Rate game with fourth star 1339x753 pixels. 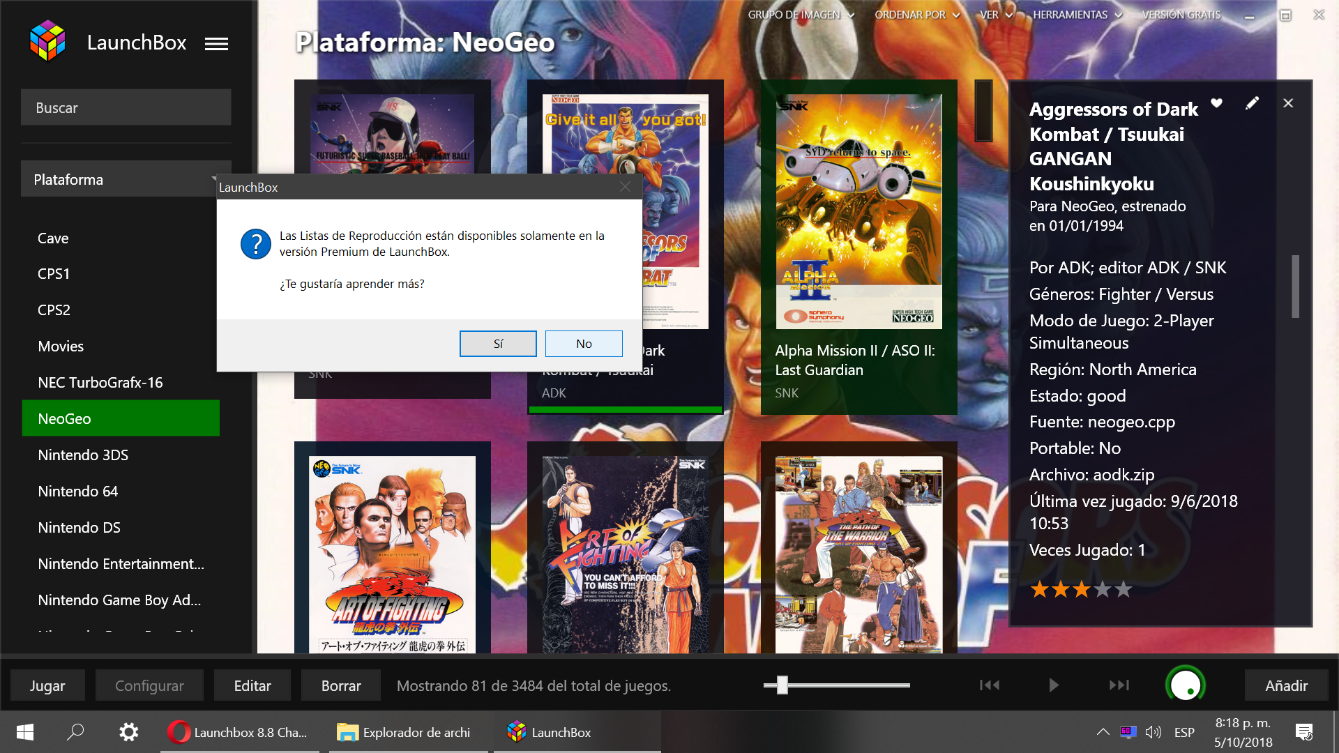tap(1103, 590)
